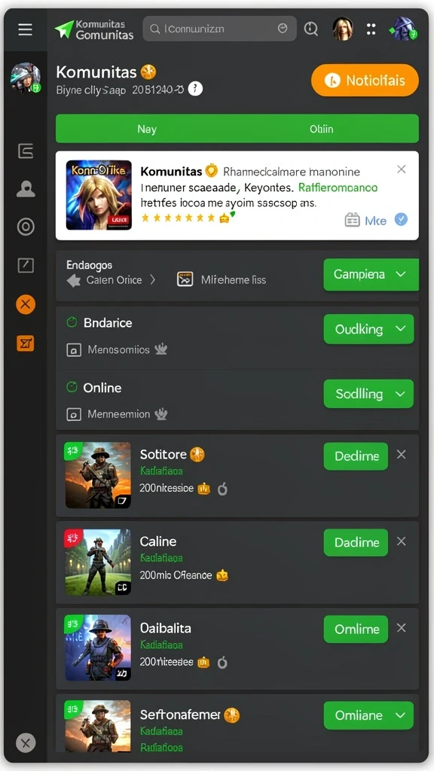Click the calendar icon beside Mce
434x771 pixels.
coord(353,220)
